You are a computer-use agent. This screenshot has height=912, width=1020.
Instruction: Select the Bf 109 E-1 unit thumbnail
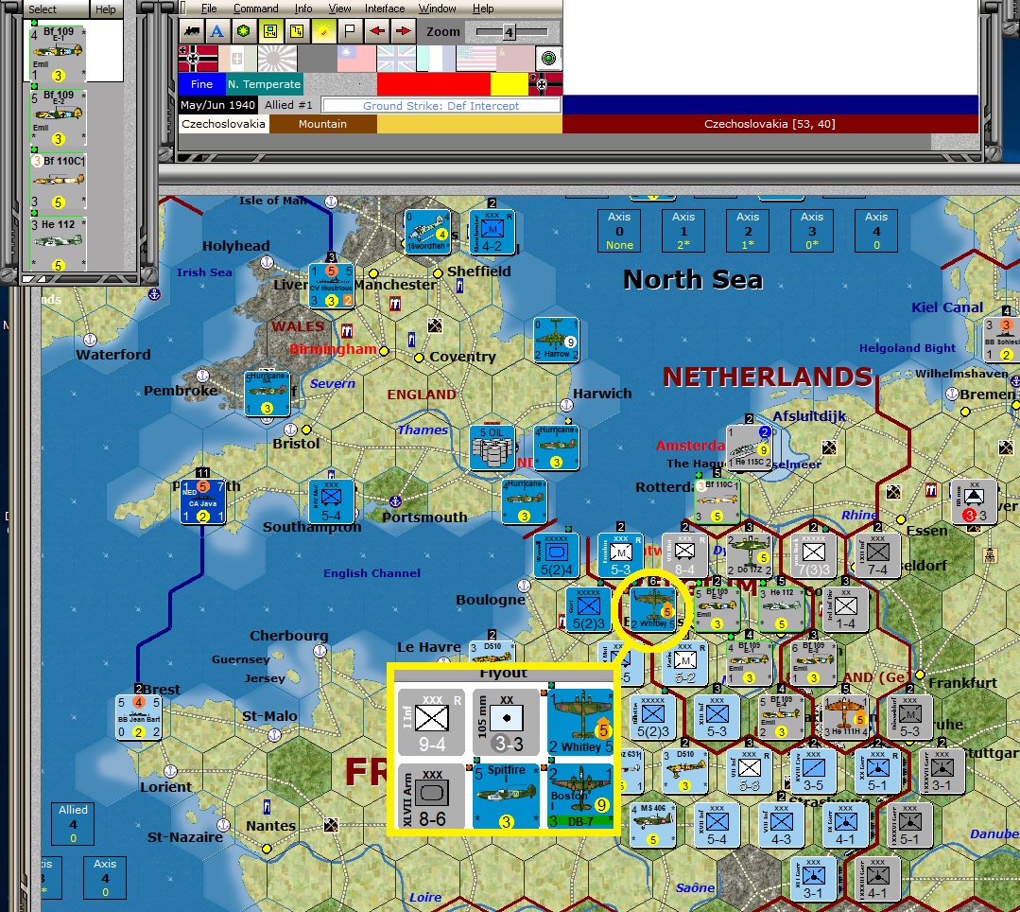pyautogui.click(x=58, y=54)
